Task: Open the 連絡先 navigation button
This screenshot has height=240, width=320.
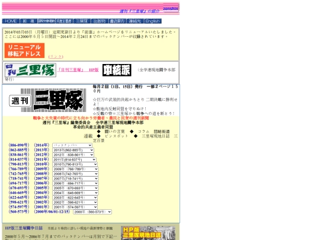Action: (135, 21)
